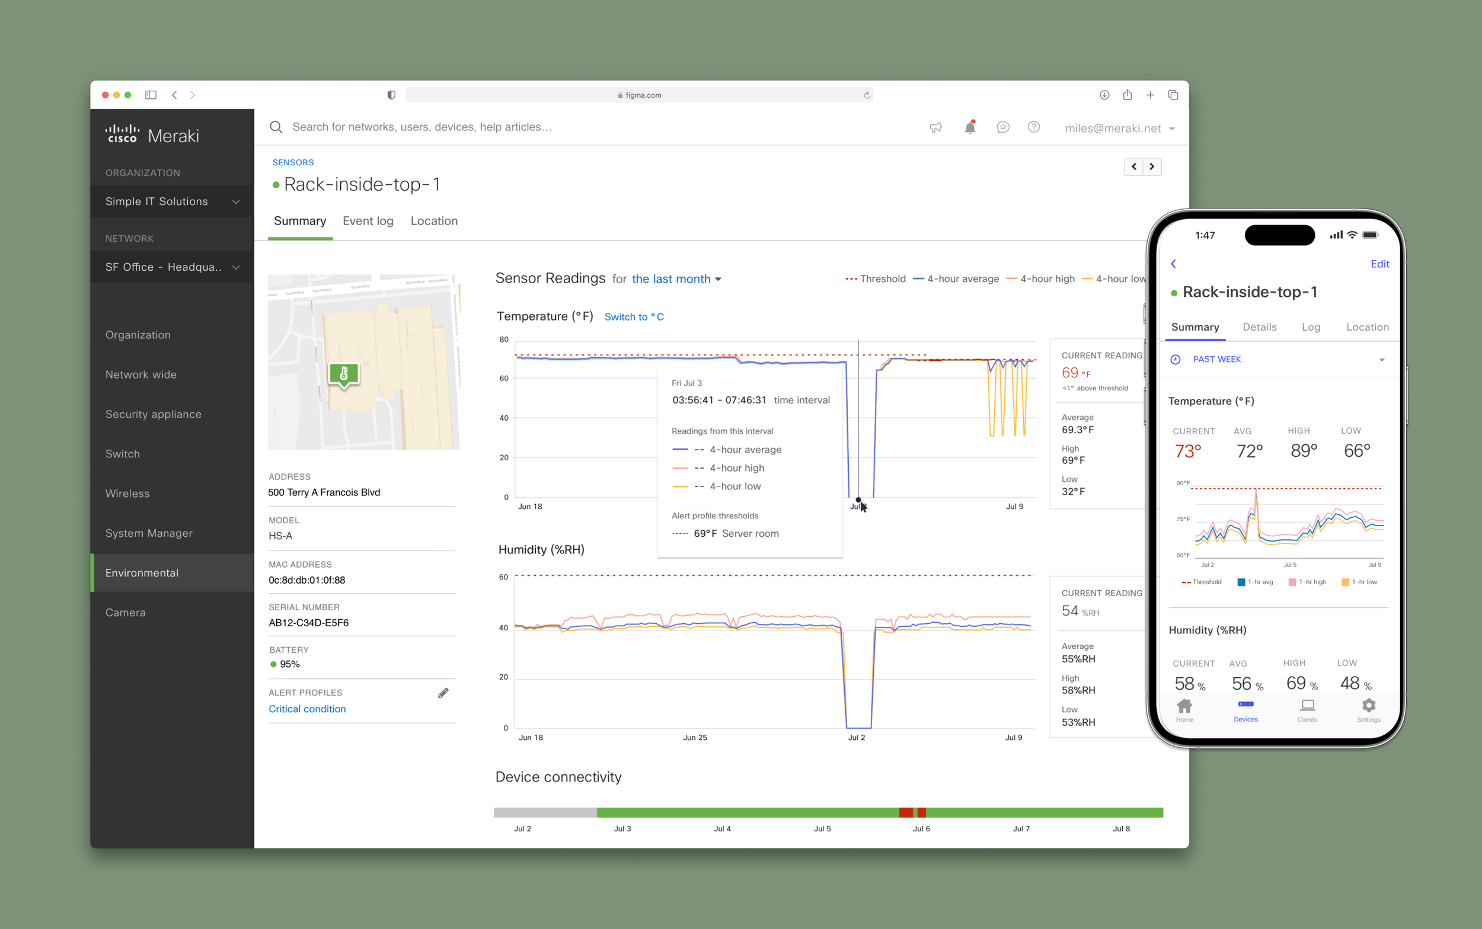Screen dimensions: 1482x929
Task: Open the Critical condition alert profile
Action: 307,709
